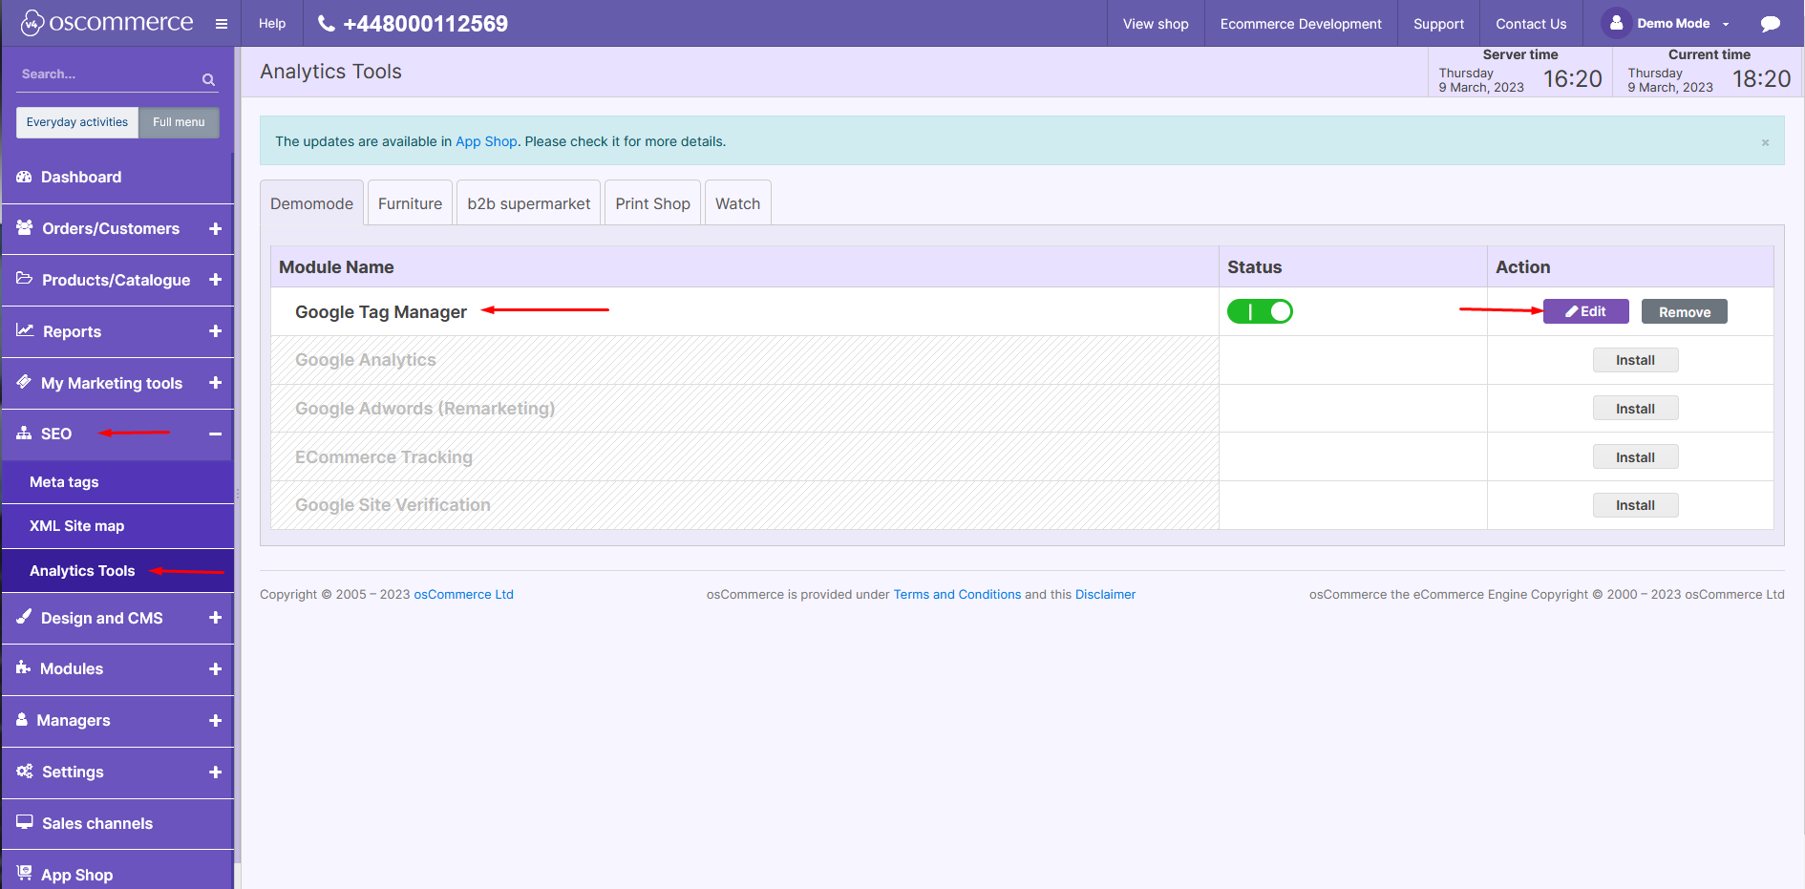
Task: Toggle Google Tag Manager status switch
Action: (x=1260, y=311)
